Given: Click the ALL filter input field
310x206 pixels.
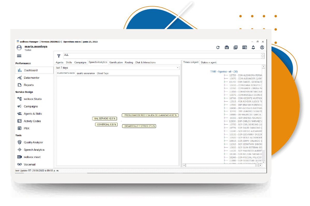Looking at the screenshot, I should pyautogui.click(x=162, y=56).
